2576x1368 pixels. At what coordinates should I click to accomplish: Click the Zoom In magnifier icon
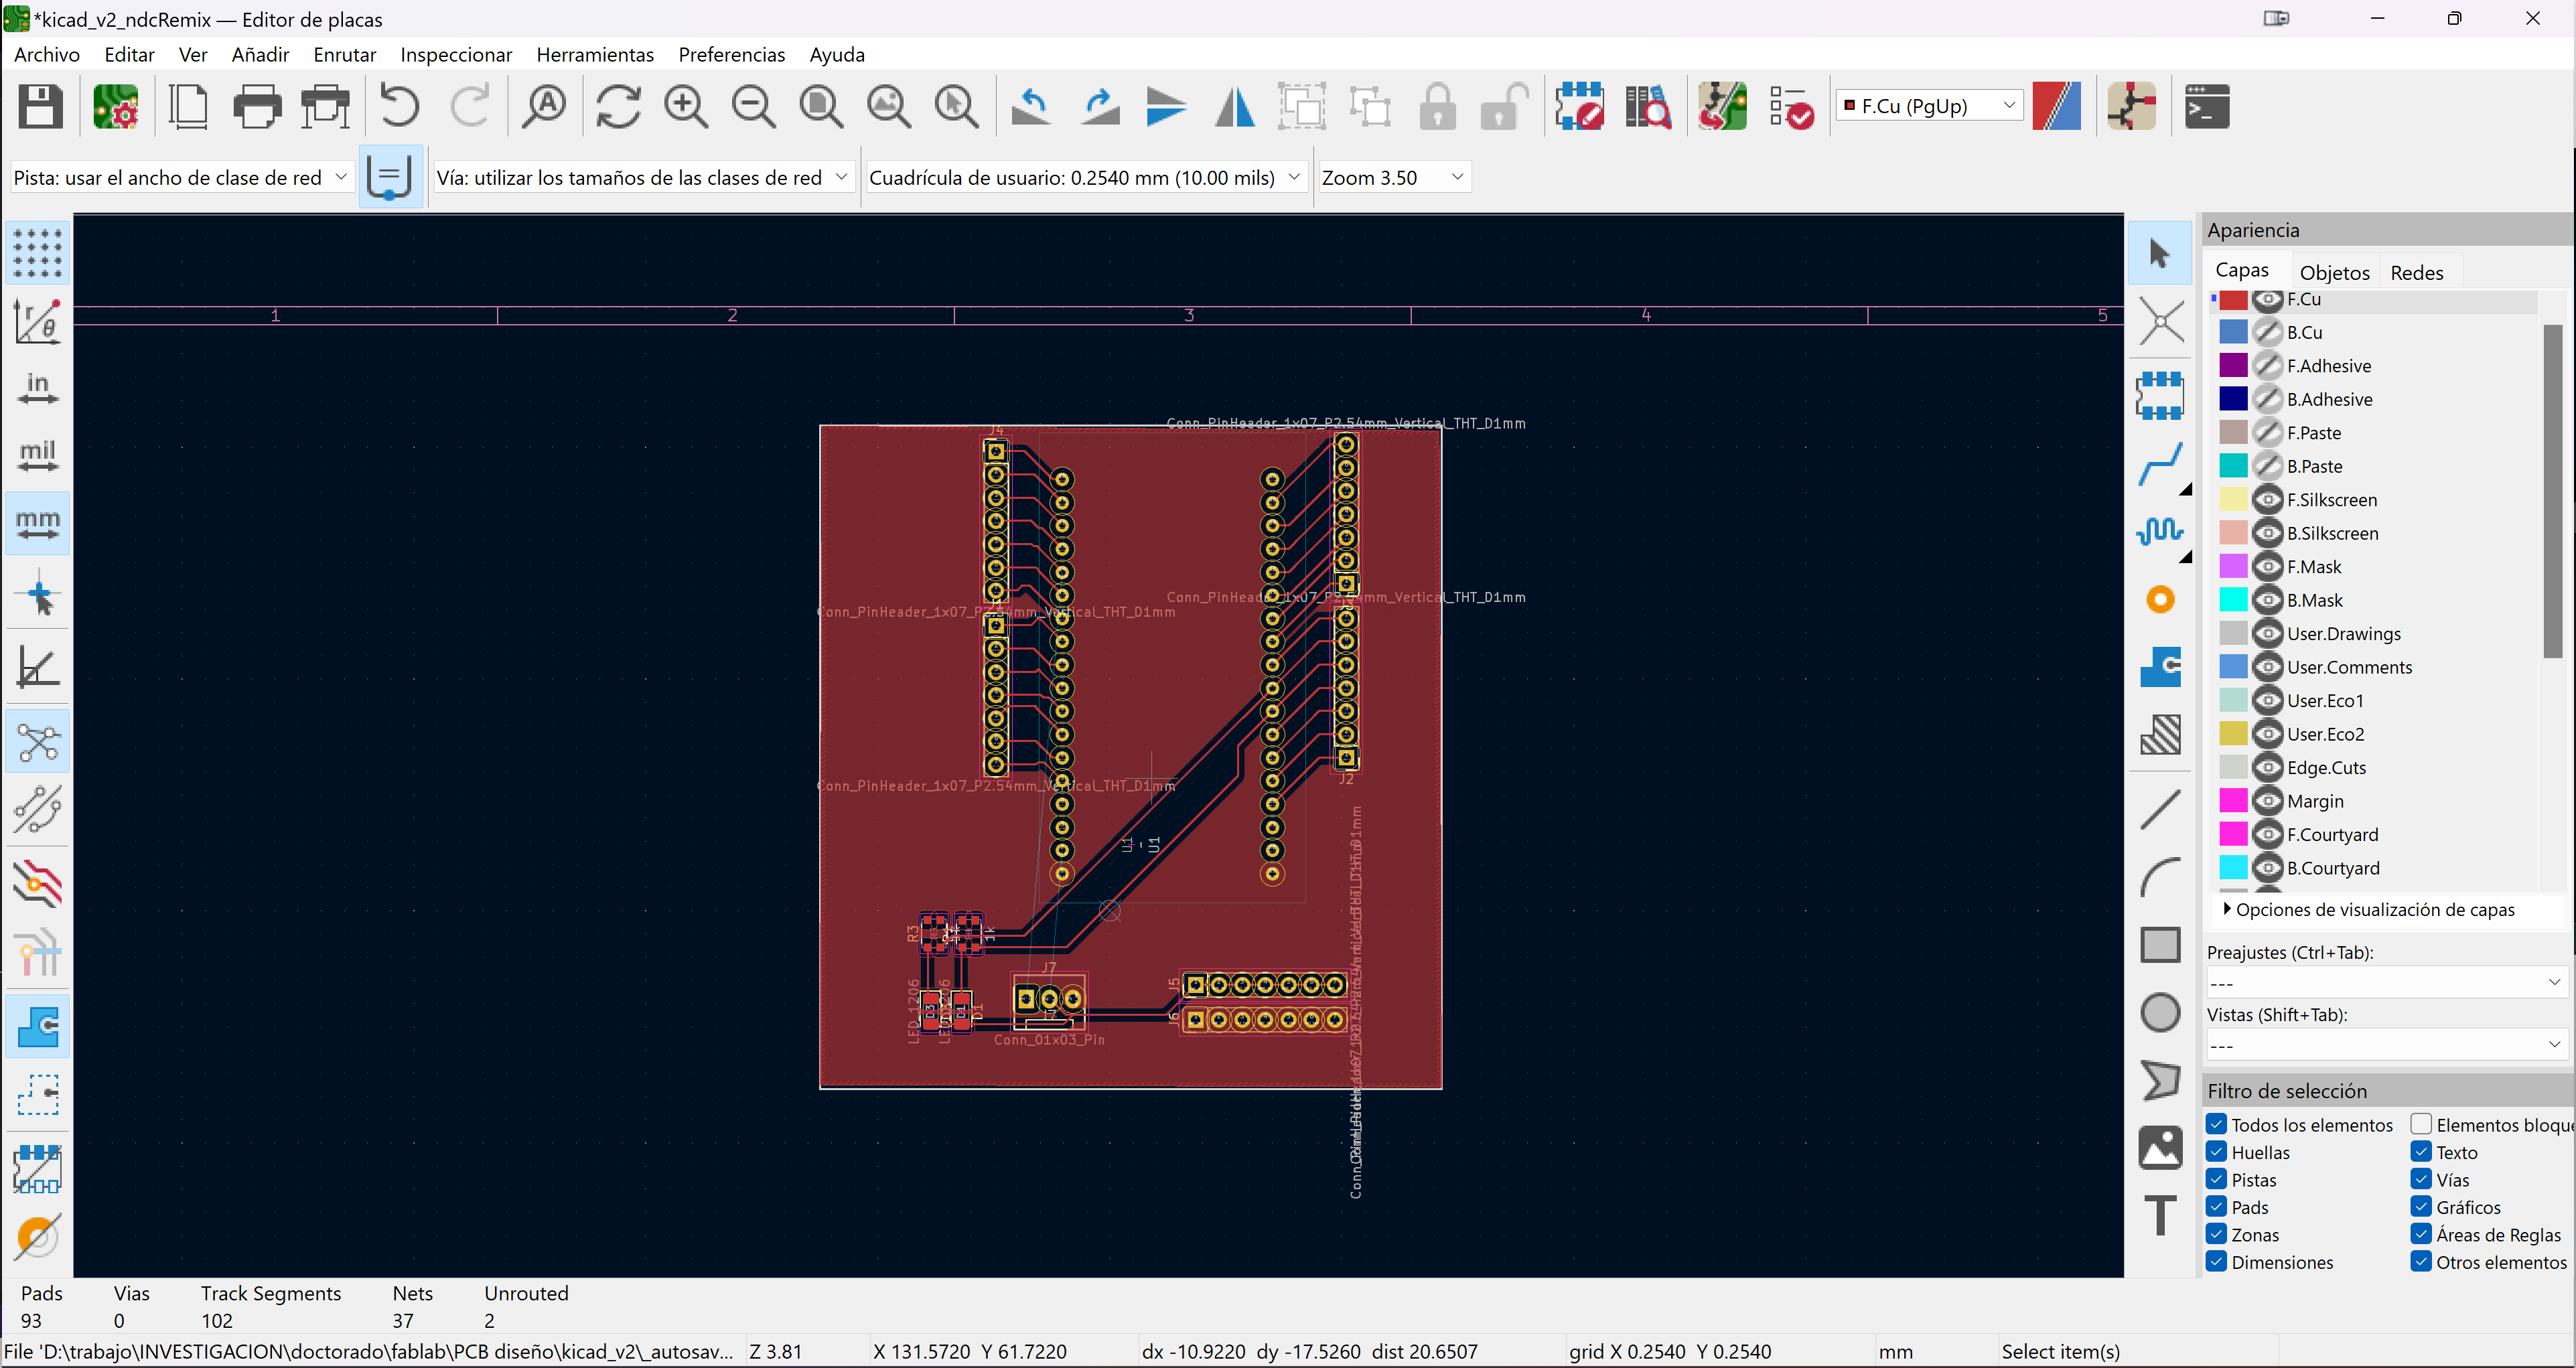[686, 106]
